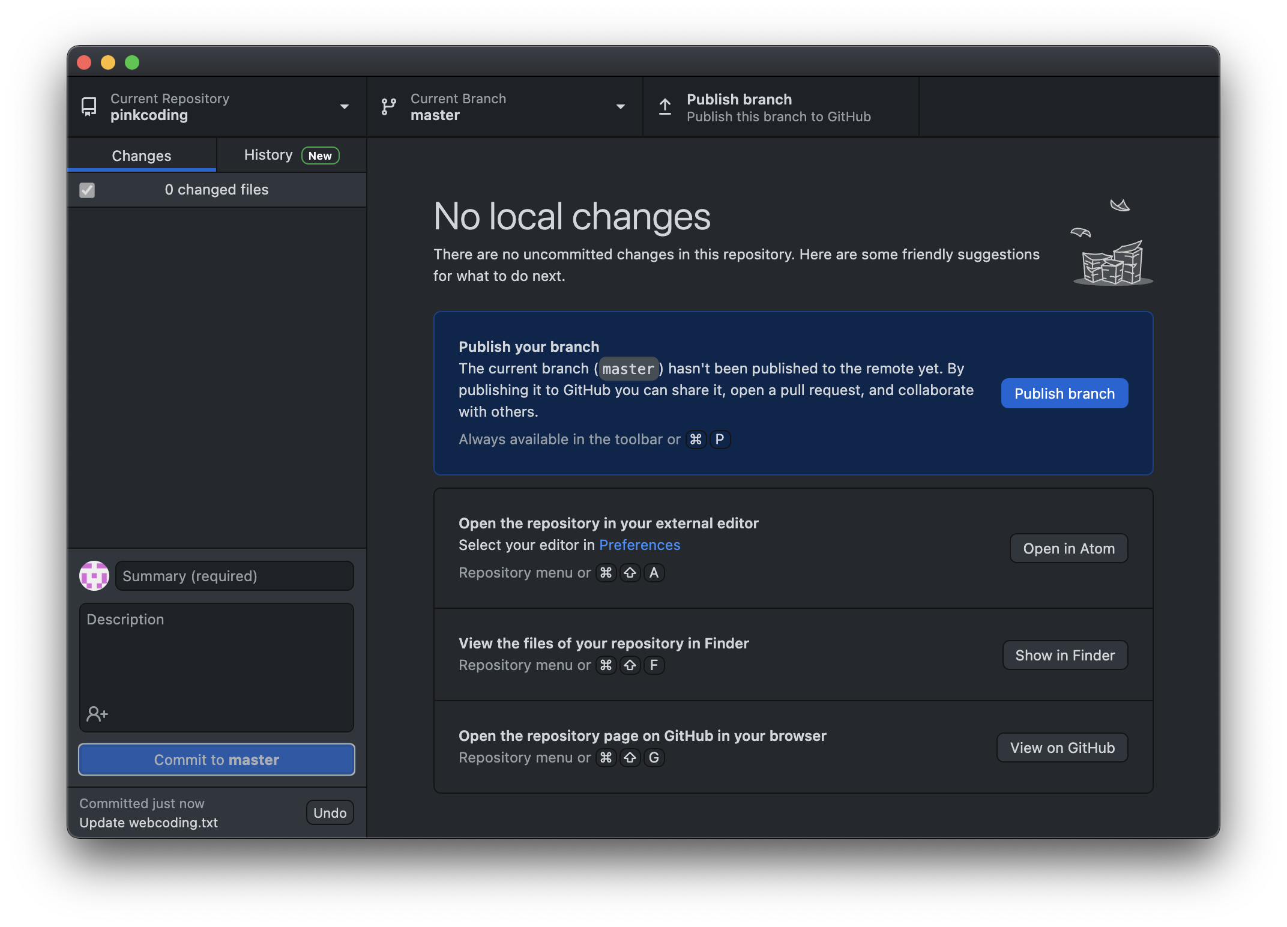Click the P shortcut key badge

(x=720, y=439)
